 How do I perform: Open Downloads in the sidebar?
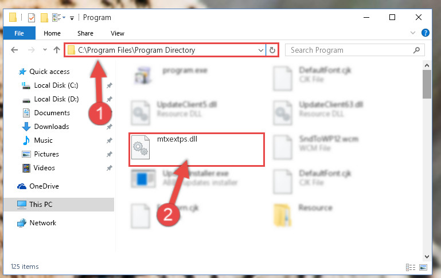click(52, 127)
